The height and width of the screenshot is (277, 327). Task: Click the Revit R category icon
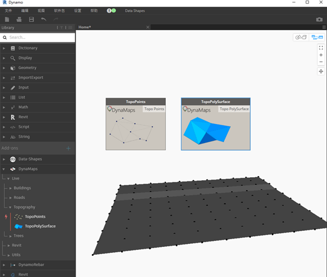pyautogui.click(x=13, y=117)
